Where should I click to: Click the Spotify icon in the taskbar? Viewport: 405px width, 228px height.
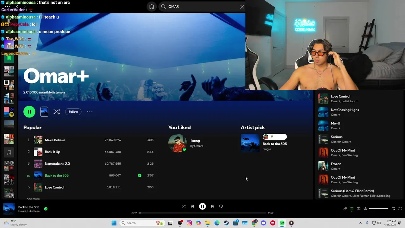pyautogui.click(x=282, y=223)
